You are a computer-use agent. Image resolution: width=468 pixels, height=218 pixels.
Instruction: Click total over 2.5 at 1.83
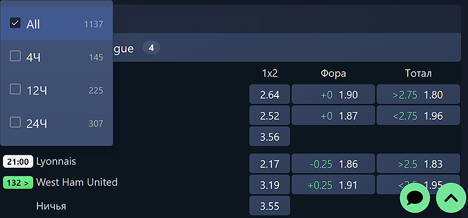tap(418, 164)
